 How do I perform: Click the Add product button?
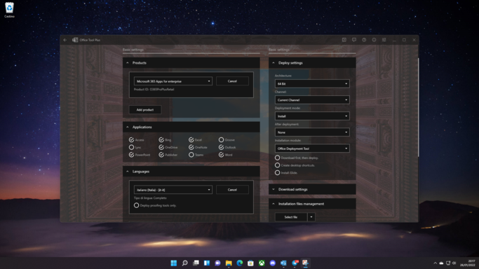pos(145,109)
